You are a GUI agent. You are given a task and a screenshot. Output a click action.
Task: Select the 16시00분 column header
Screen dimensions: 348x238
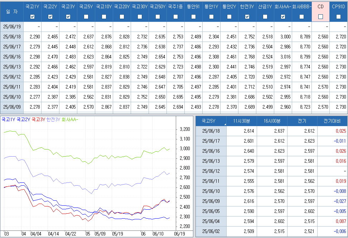(272, 121)
